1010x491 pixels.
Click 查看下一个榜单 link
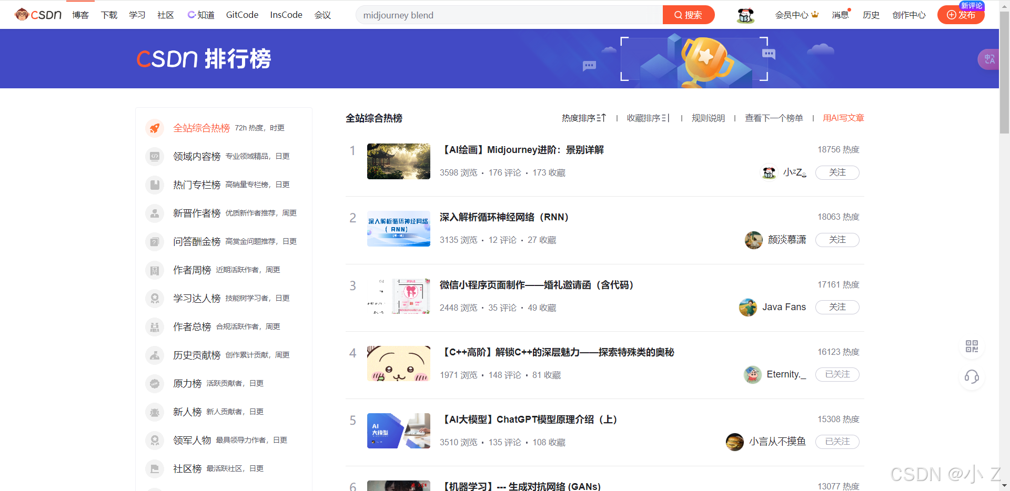point(774,118)
